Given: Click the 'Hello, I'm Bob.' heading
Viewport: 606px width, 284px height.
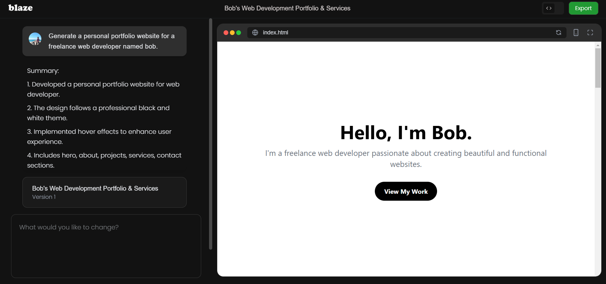Looking at the screenshot, I should pos(406,133).
